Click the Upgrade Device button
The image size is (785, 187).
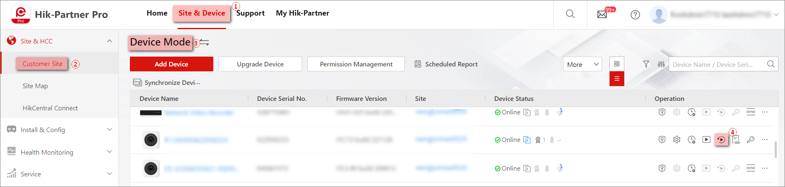coord(260,64)
